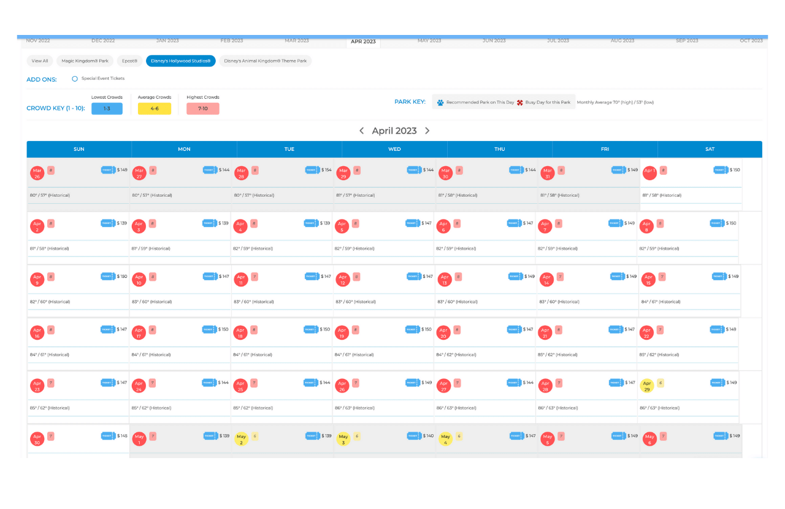Image resolution: width=785 pixels, height=509 pixels.
Task: Open the MAR 2023 month tab
Action: 297,40
